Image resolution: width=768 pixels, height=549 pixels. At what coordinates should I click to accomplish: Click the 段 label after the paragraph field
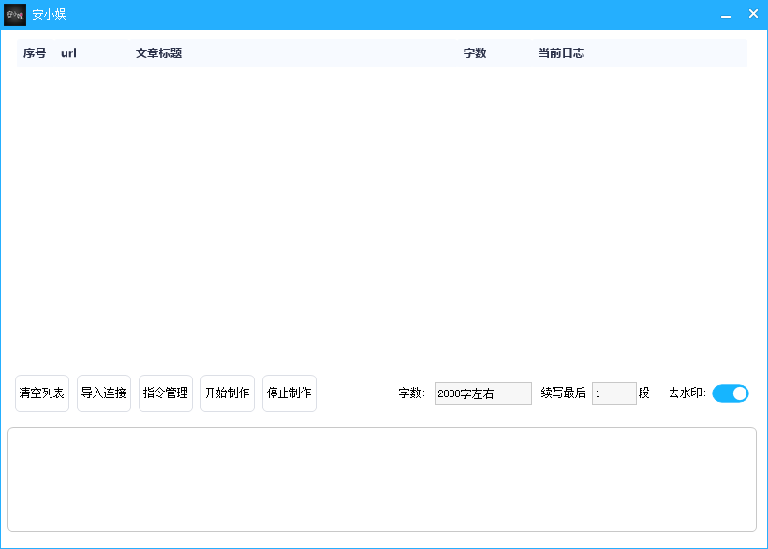point(644,393)
